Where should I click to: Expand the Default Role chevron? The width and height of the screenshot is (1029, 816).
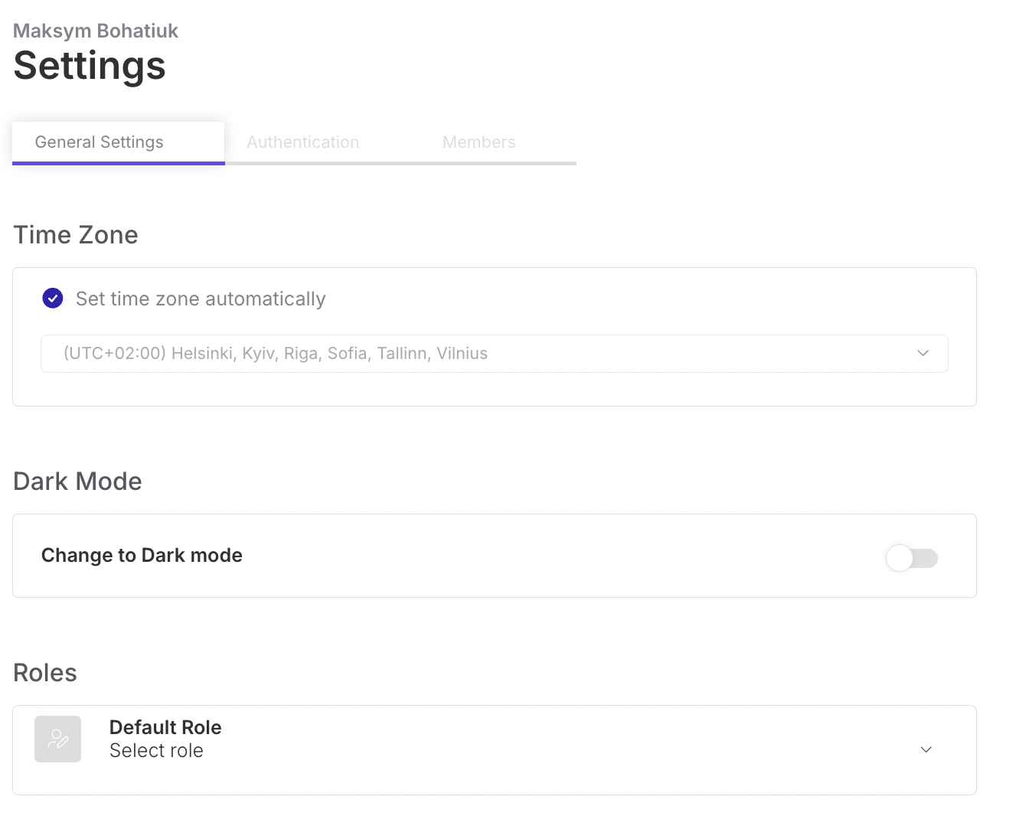[x=926, y=749]
